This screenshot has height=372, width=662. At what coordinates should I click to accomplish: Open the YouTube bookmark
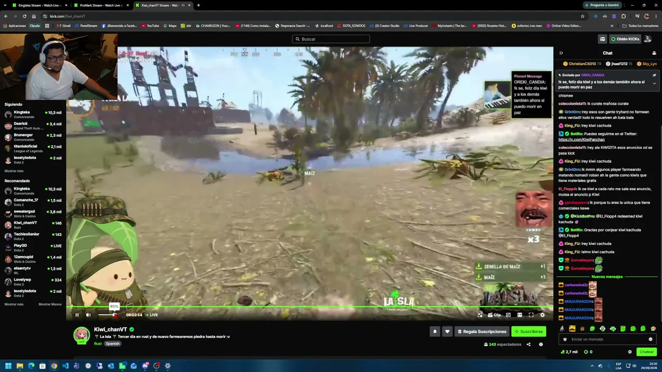(x=151, y=26)
